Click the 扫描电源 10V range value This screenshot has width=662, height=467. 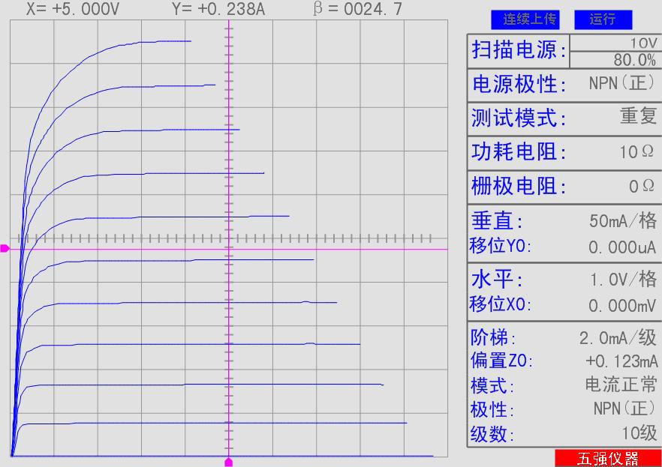point(642,43)
